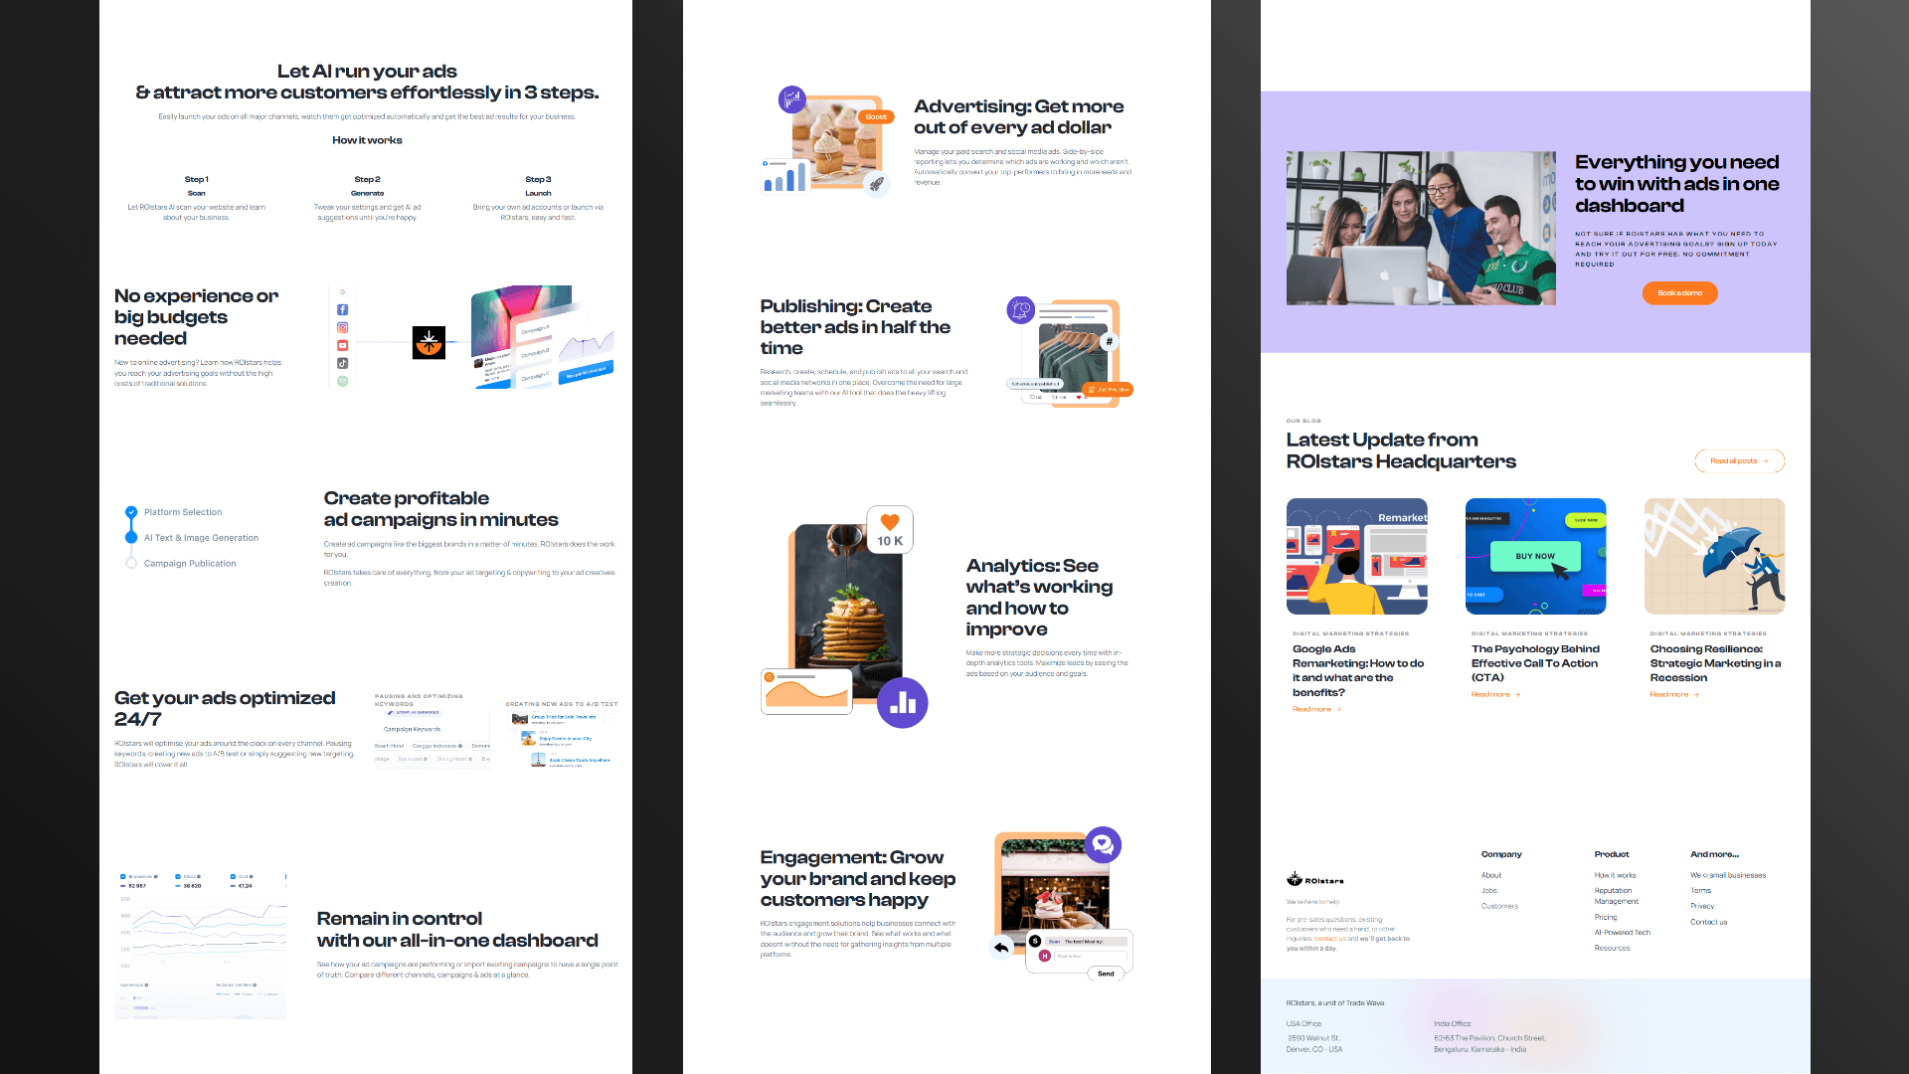The image size is (1909, 1074).
Task: Click the YouTube icon in channel list
Action: click(342, 346)
